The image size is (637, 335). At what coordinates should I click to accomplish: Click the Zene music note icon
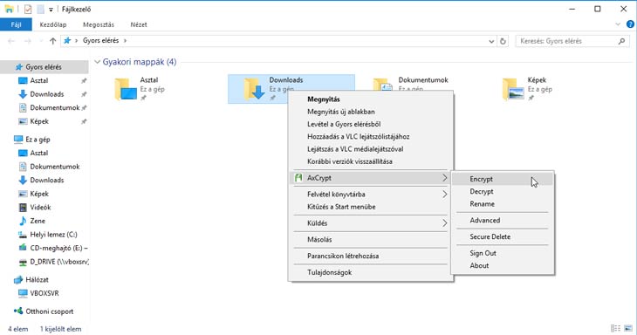[x=23, y=221]
